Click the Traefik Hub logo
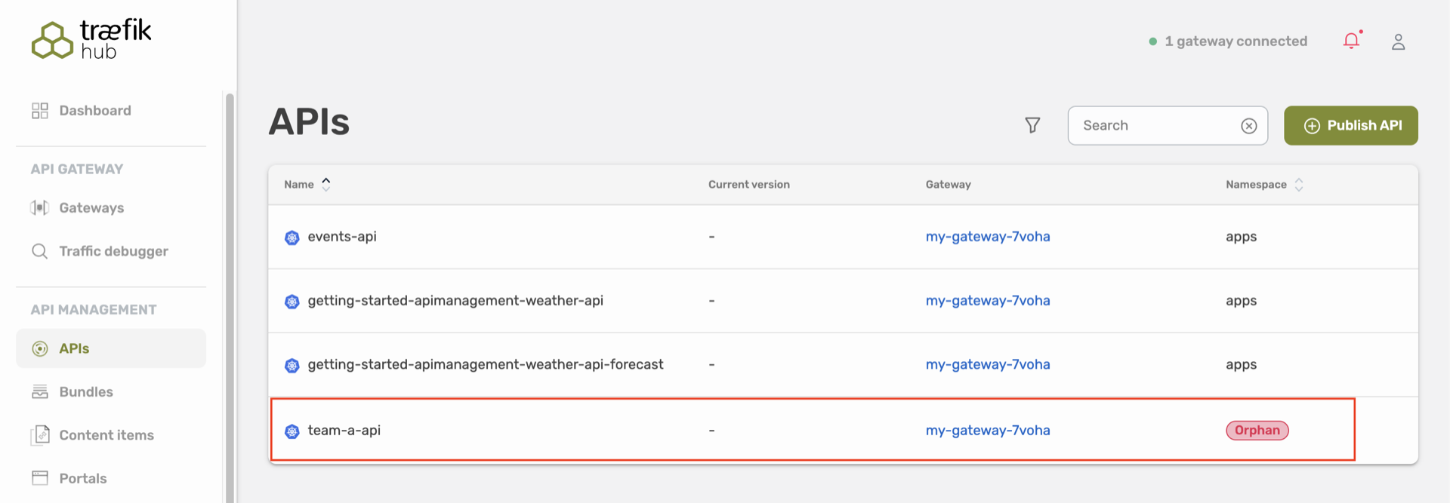This screenshot has width=1450, height=503. click(x=91, y=39)
